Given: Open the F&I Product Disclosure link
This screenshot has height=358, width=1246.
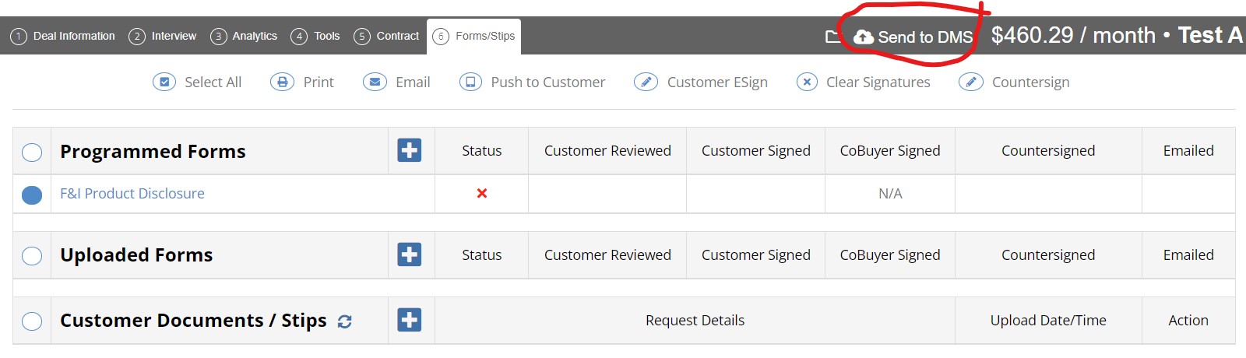Looking at the screenshot, I should (132, 194).
